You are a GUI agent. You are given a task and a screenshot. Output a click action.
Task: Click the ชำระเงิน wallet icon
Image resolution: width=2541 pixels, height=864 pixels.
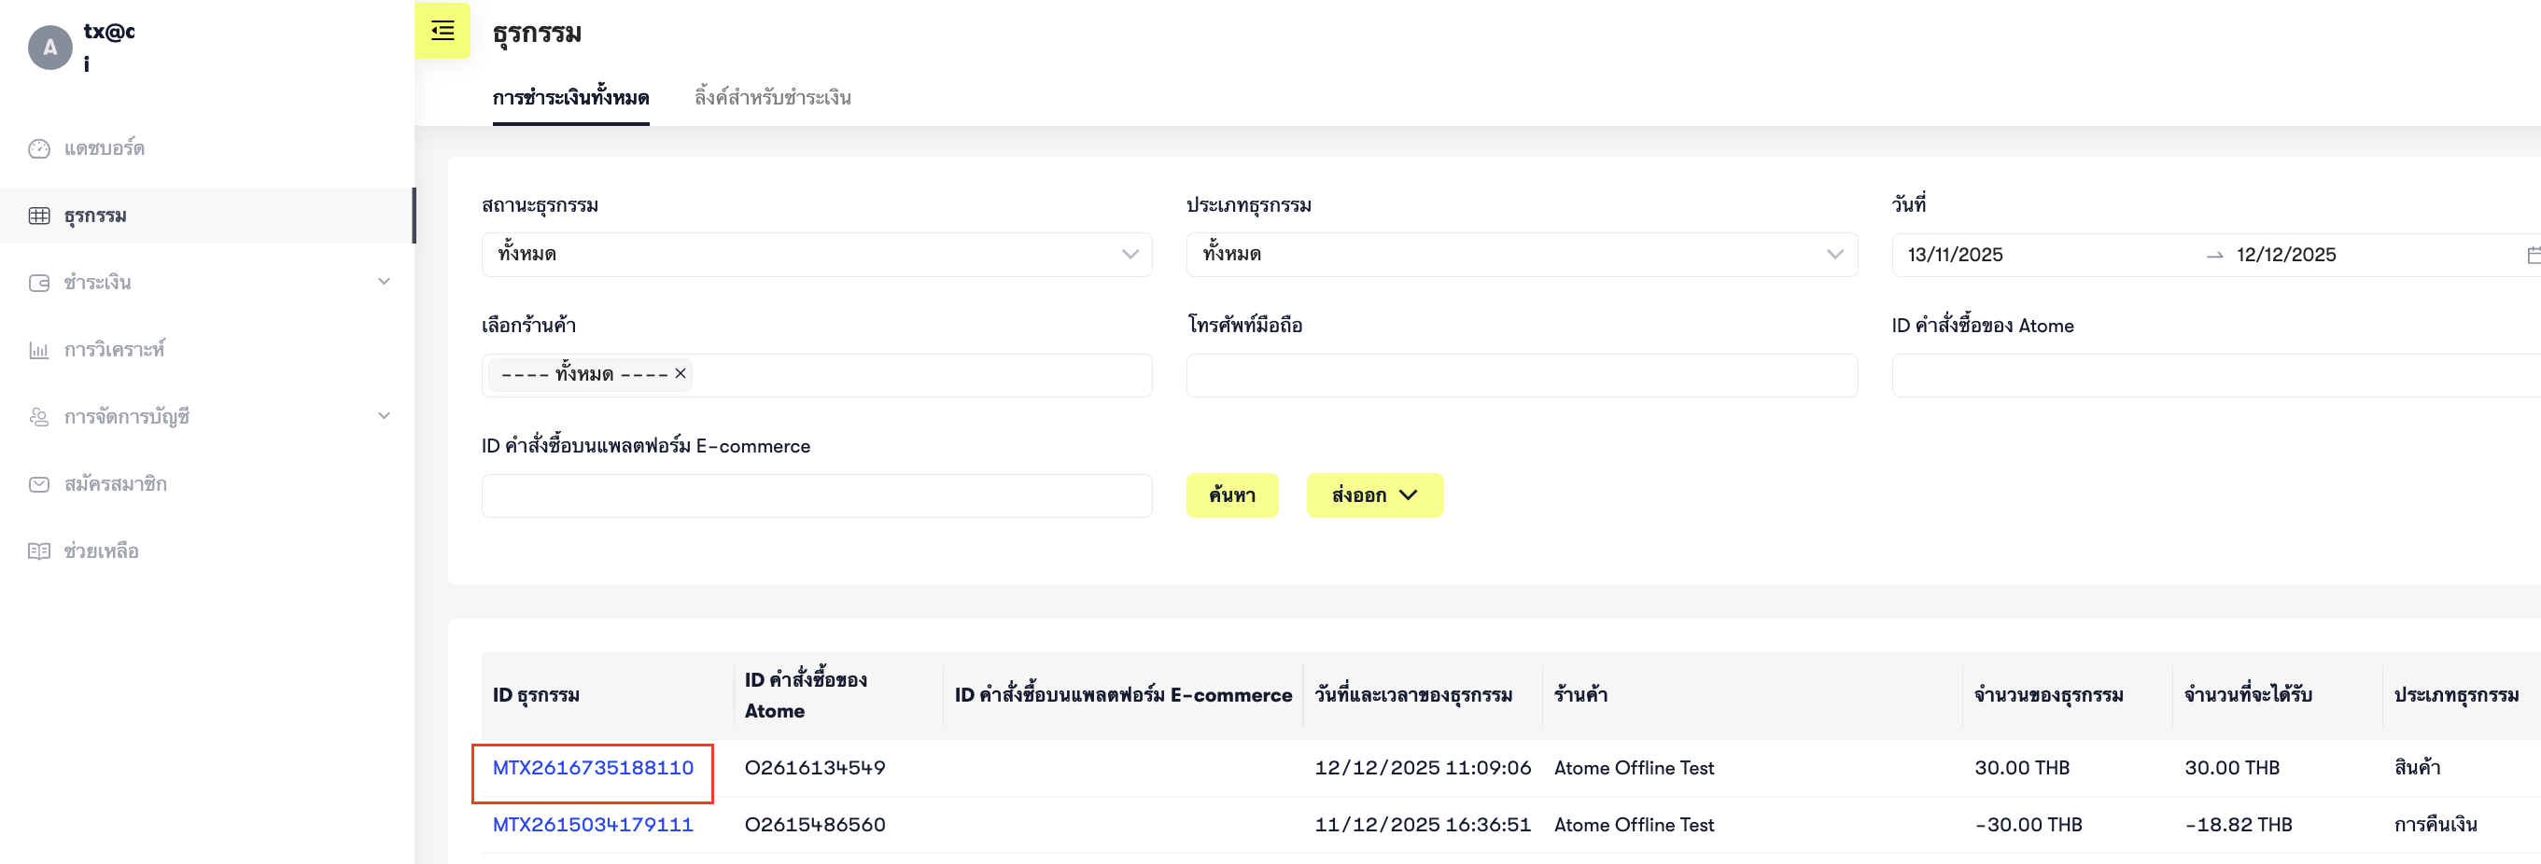coord(39,283)
